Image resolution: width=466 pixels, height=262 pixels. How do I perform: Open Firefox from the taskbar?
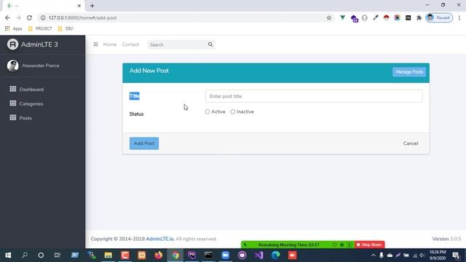(x=159, y=255)
